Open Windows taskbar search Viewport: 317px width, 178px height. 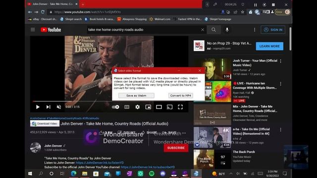[41, 174]
